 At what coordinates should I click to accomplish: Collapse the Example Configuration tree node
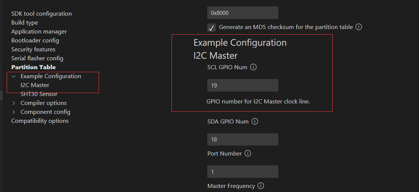pos(14,76)
